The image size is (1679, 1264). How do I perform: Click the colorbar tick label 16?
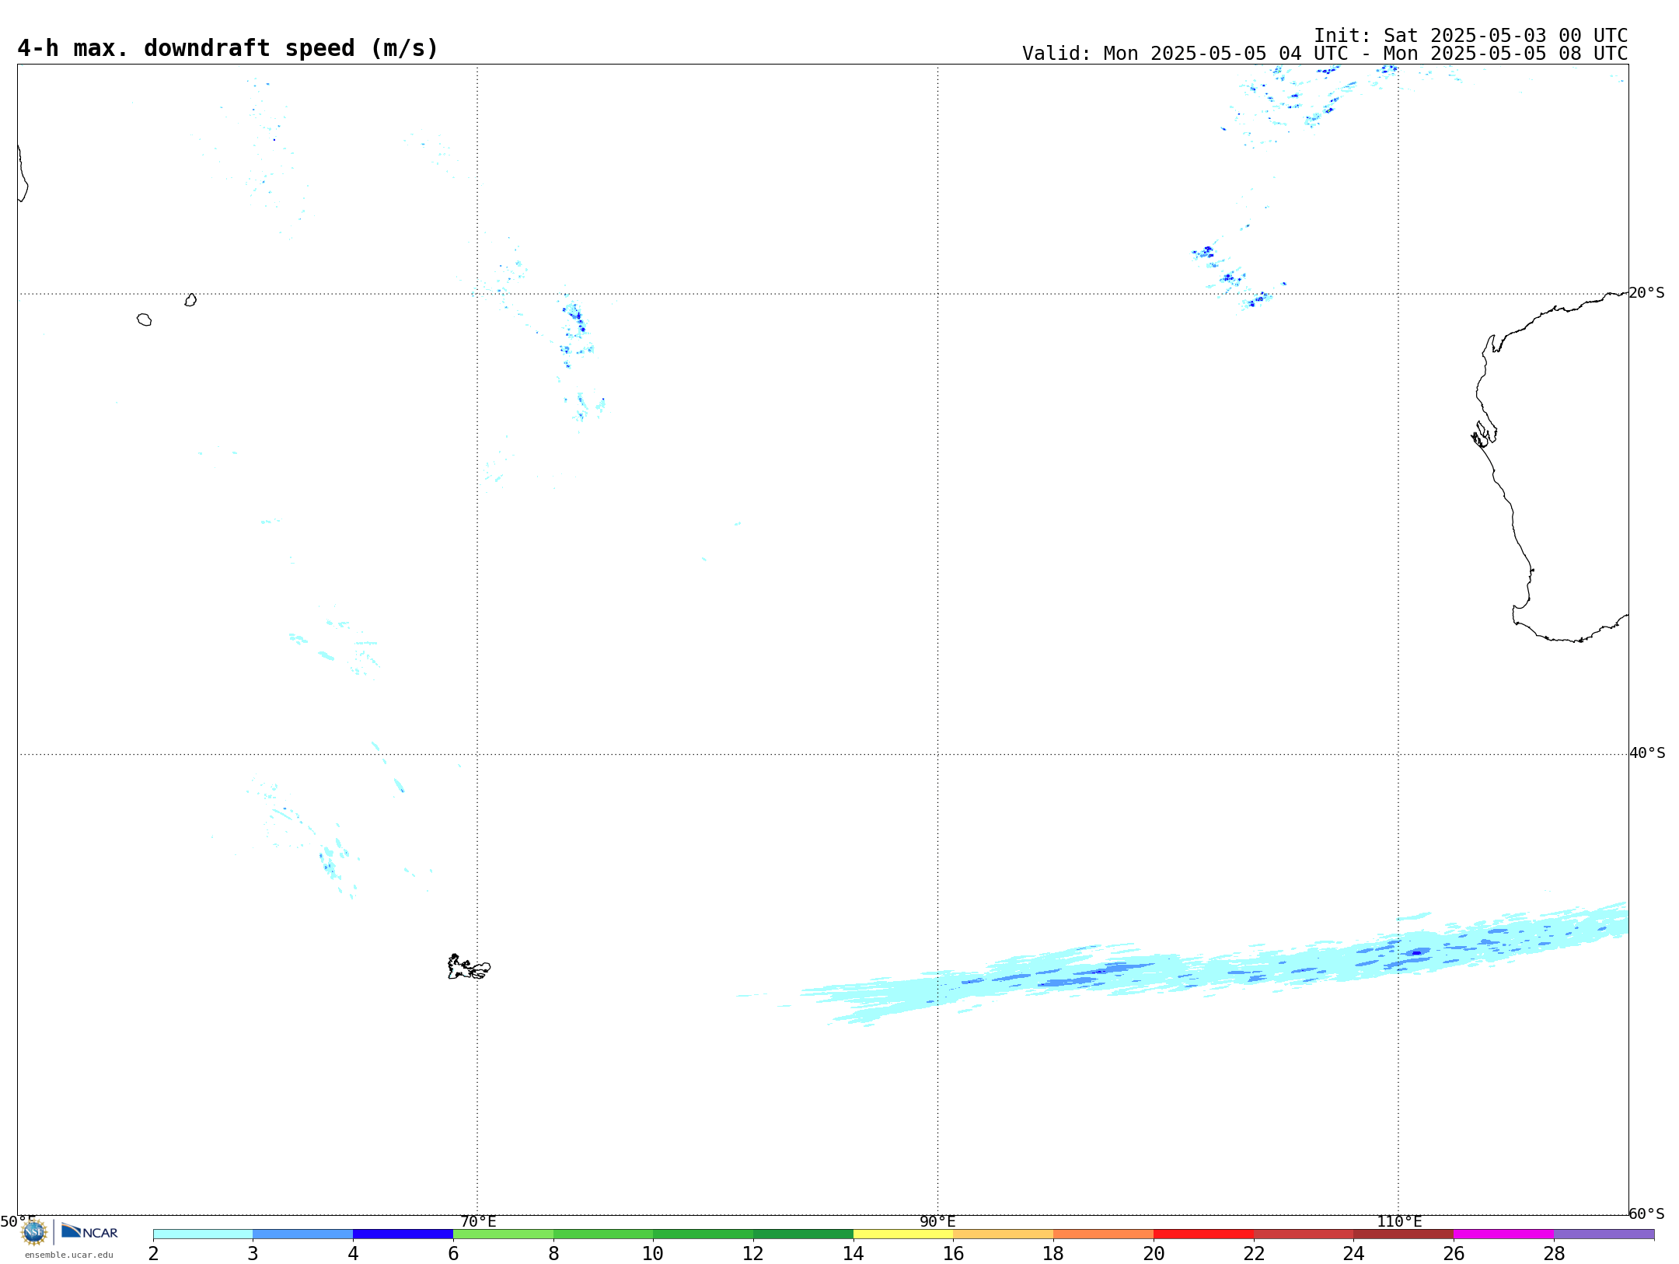953,1253
